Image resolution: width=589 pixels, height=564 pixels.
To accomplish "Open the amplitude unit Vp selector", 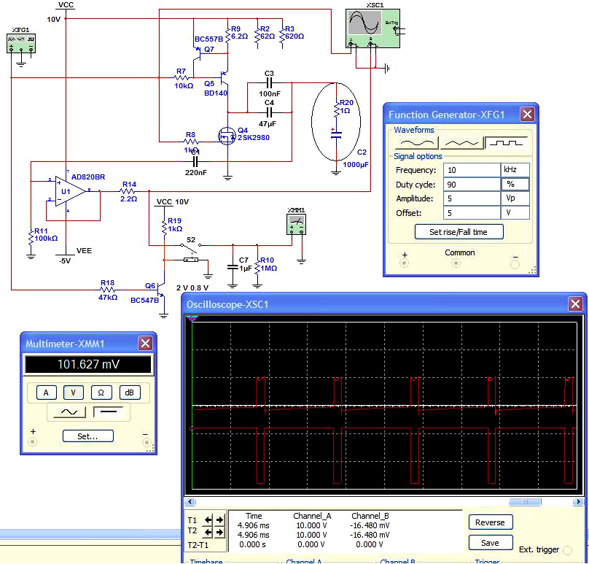I will pos(514,198).
